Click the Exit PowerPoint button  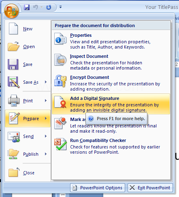point(150,188)
